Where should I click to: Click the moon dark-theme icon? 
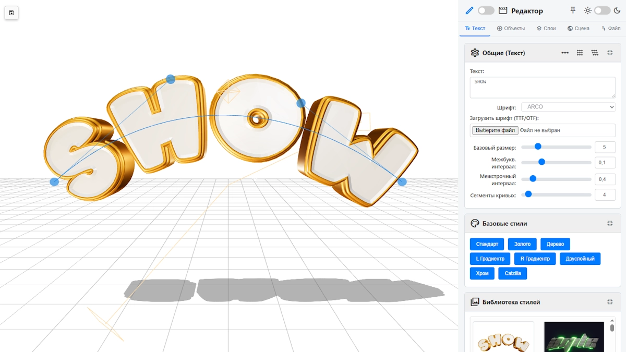coord(617,10)
